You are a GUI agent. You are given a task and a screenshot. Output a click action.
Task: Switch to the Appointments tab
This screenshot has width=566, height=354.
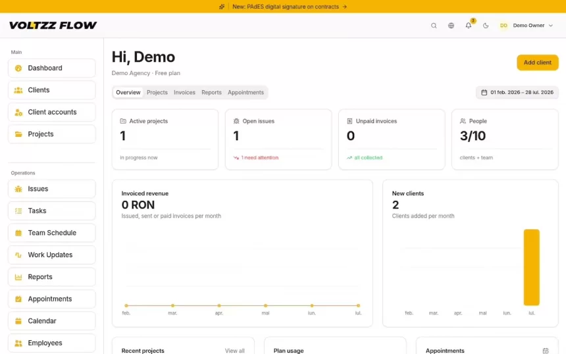point(246,92)
